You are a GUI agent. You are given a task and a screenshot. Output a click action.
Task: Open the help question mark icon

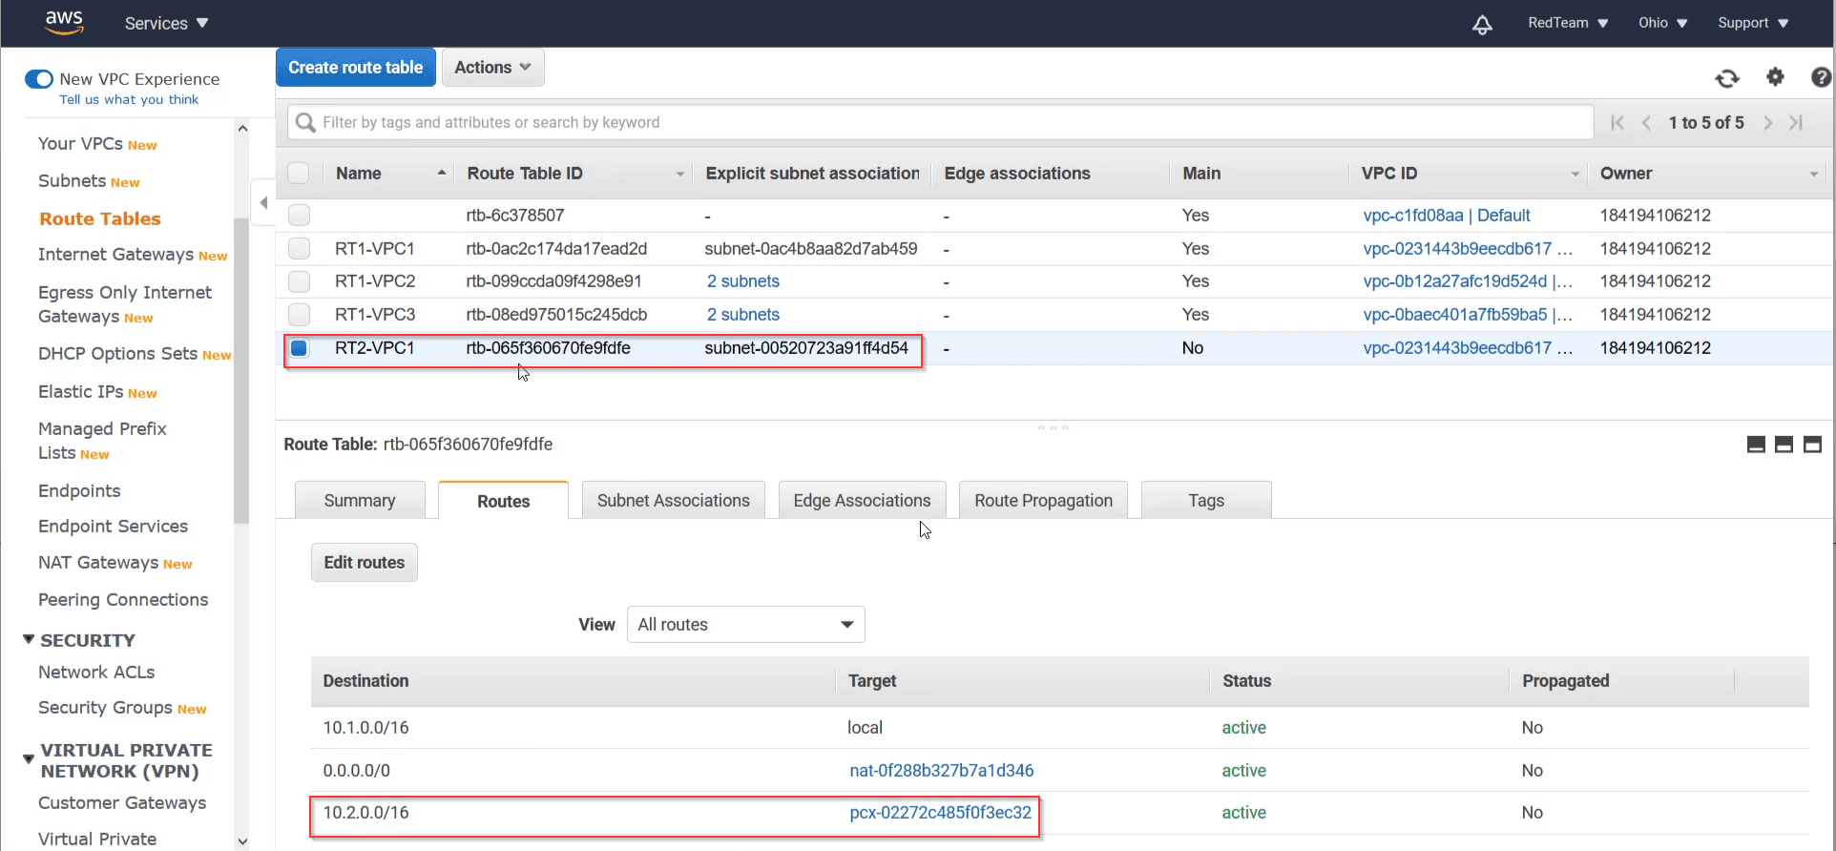pyautogui.click(x=1821, y=77)
